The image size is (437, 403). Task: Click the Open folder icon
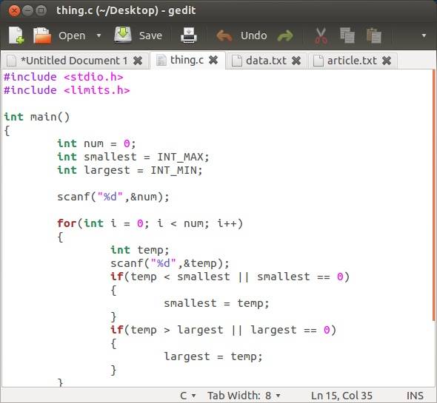click(42, 35)
